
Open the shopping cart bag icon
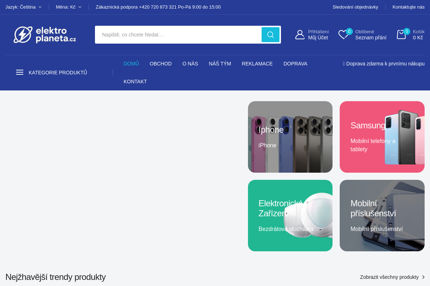pyautogui.click(x=401, y=35)
